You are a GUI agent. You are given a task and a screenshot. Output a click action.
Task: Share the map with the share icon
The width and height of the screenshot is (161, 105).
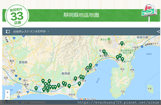click(x=158, y=32)
